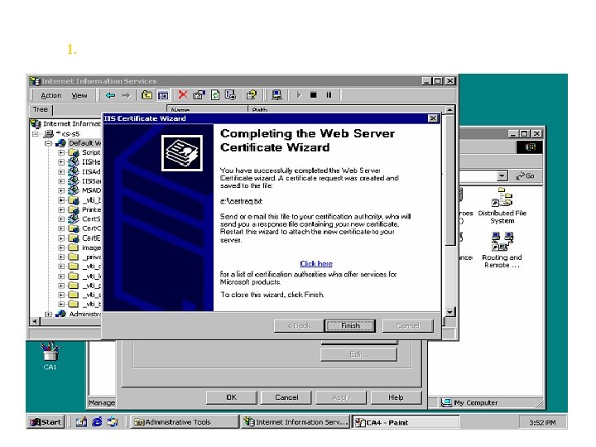596x447 pixels.
Task: Click OK in the background properties dialog
Action: (232, 397)
